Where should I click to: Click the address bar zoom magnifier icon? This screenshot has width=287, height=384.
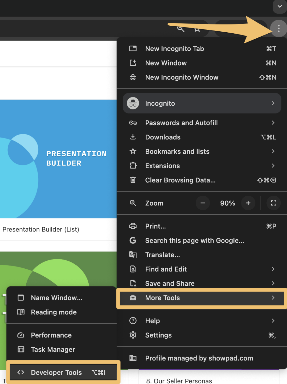coord(181,29)
